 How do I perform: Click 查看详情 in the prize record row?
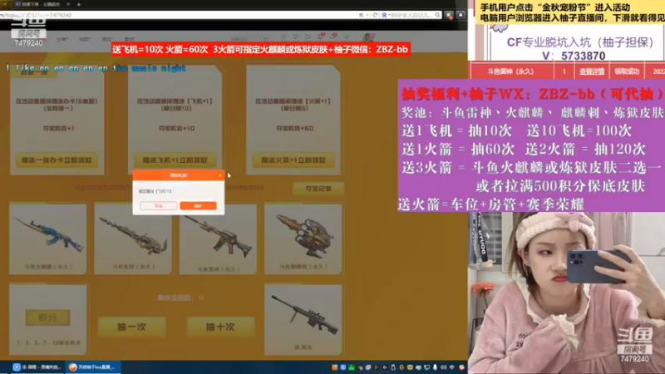(592, 71)
